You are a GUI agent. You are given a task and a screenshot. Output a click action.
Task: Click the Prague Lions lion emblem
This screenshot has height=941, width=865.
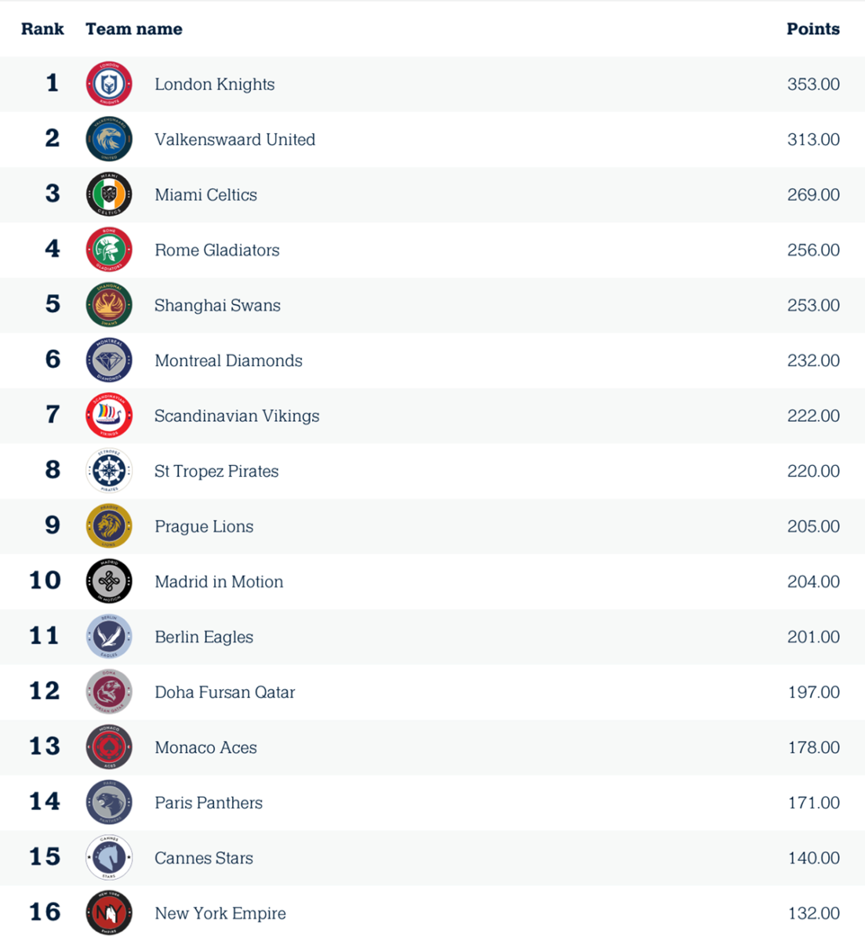109,526
